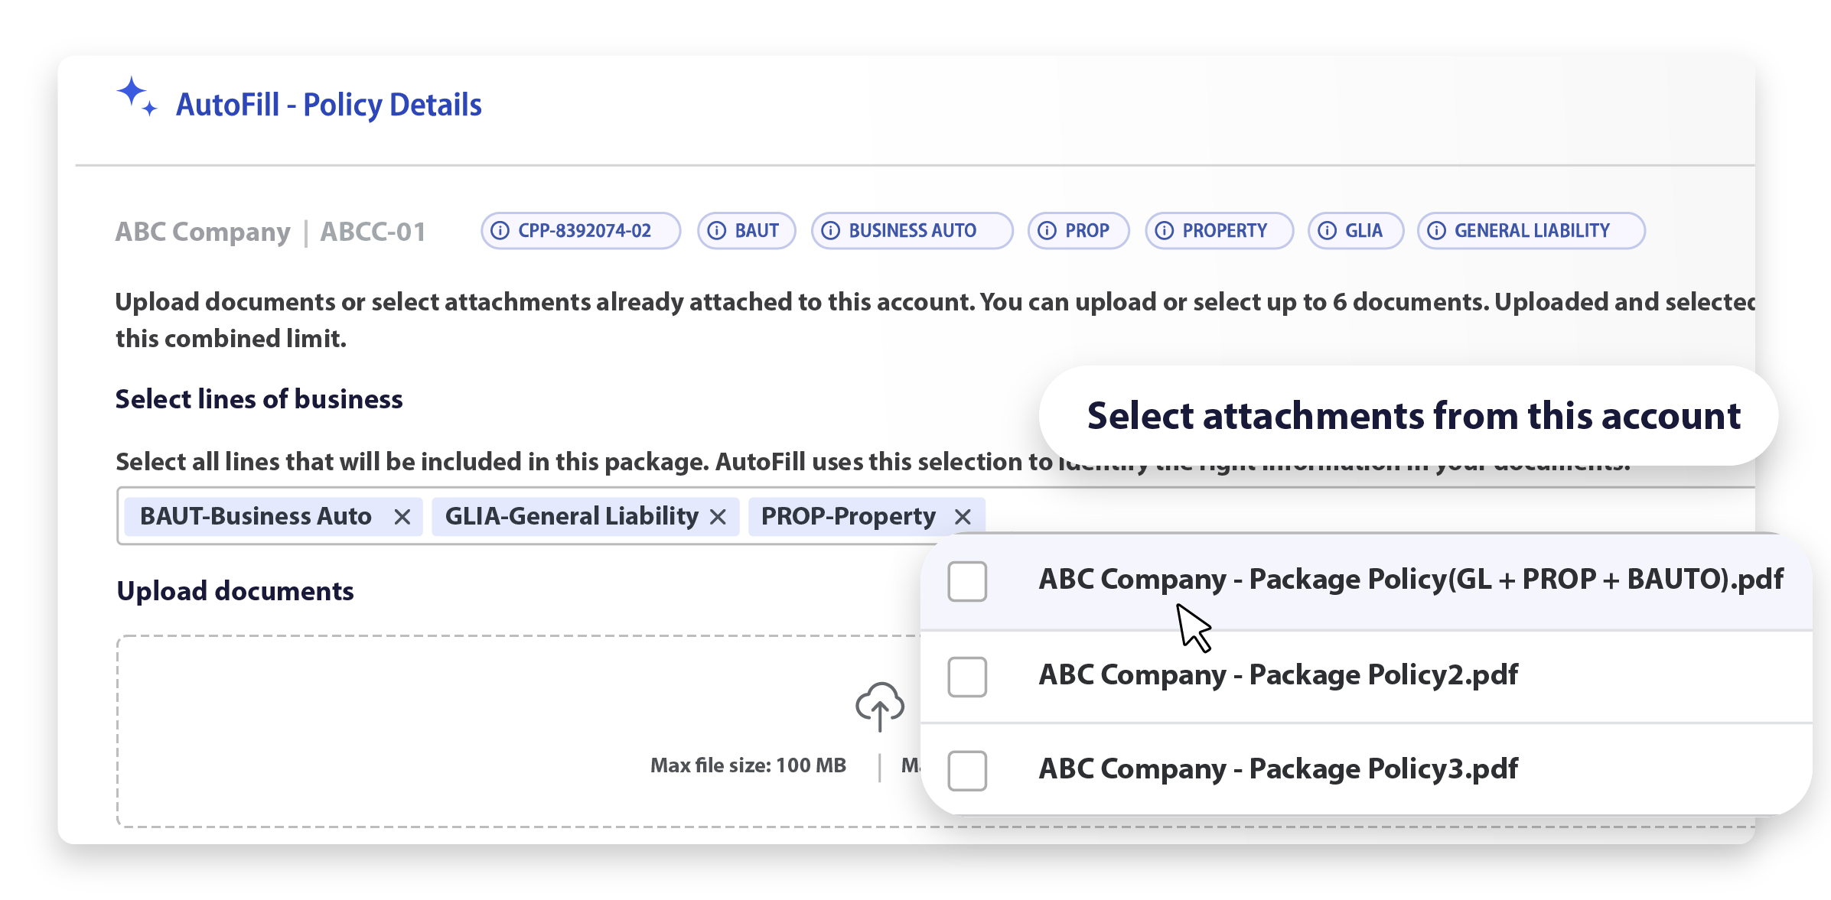Remove the PROP-Property tag

tap(963, 518)
